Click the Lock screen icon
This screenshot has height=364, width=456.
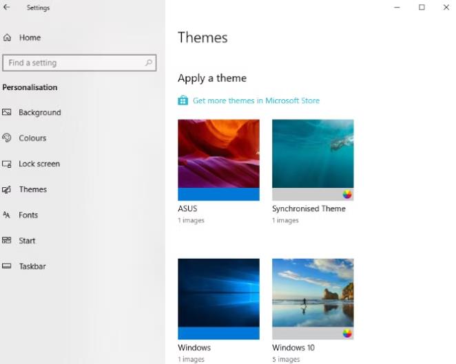coord(7,164)
